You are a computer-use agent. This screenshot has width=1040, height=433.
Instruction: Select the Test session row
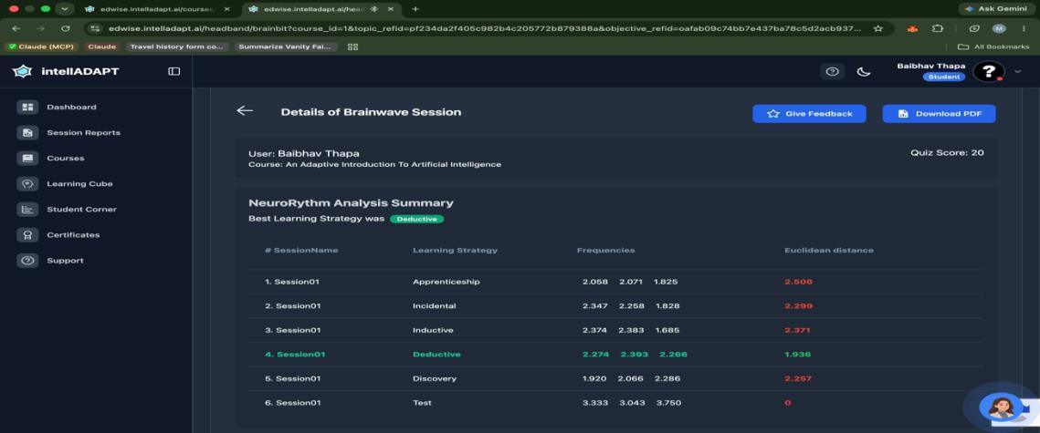click(x=615, y=403)
